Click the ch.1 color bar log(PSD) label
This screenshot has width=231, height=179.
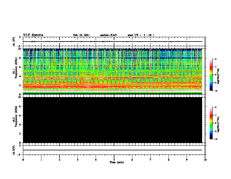[218, 76]
